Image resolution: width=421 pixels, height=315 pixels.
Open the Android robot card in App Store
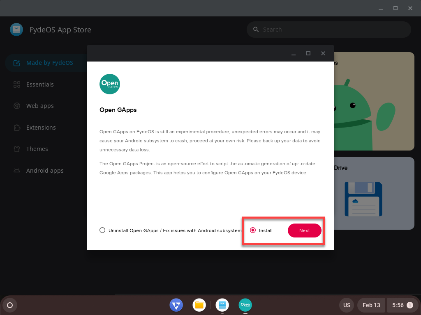tap(374, 101)
